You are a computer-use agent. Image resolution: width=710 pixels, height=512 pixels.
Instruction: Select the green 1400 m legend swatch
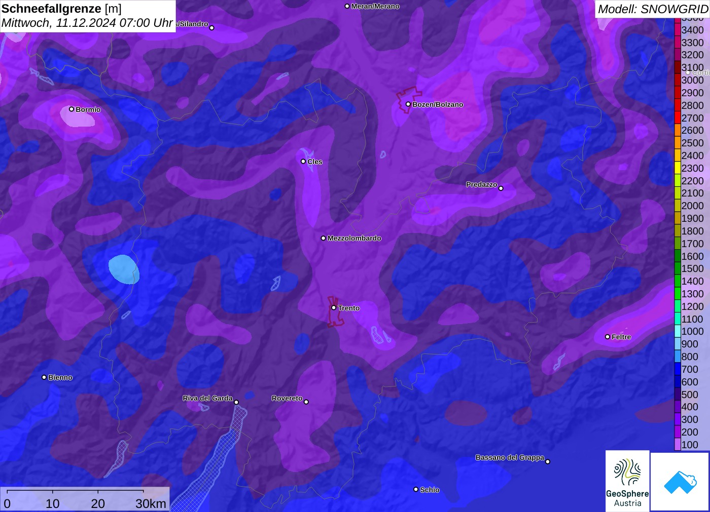tap(678, 281)
